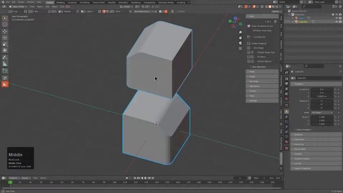This screenshot has width=343, height=193.
Task: Expand the Set Origin sidebar section
Action: [x=262, y=81]
